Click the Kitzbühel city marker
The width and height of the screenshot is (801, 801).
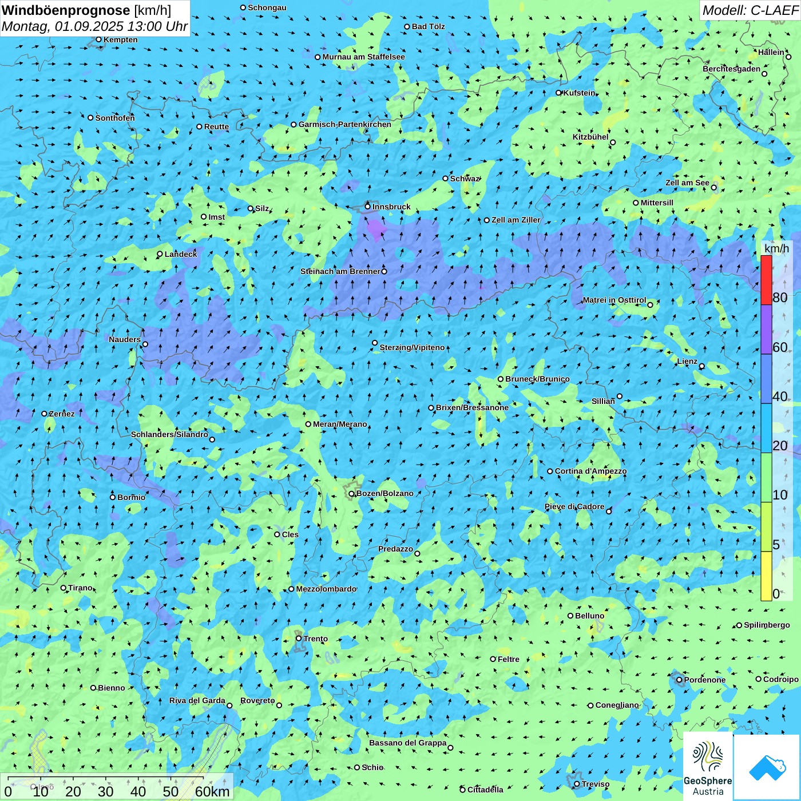(613, 142)
